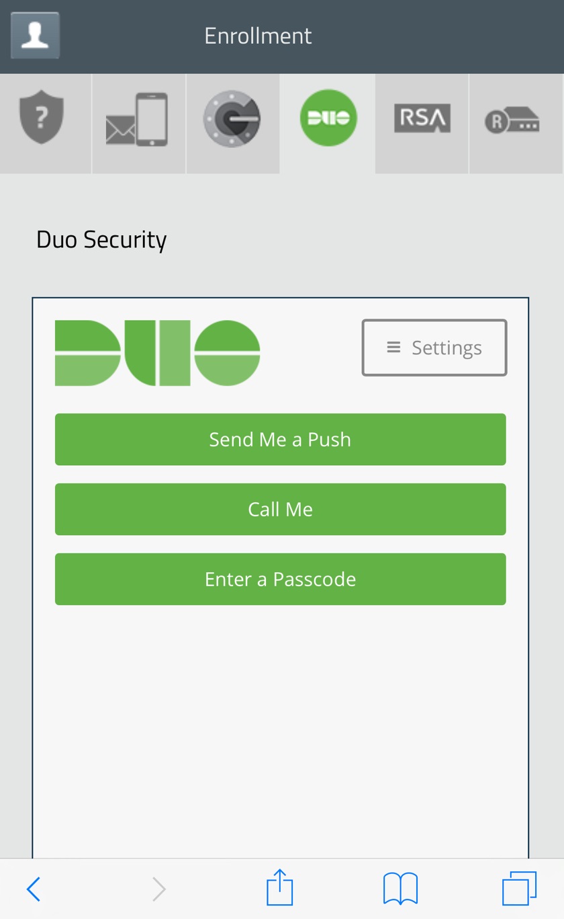Tap the Enrollment page title
Screen dimensions: 564x919
coord(258,36)
